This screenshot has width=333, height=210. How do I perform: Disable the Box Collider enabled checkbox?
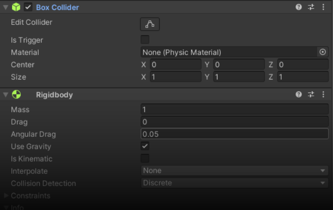point(28,7)
